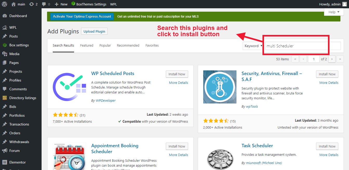
Task: Click the WPL house icon in sidebar
Action: 4,27
